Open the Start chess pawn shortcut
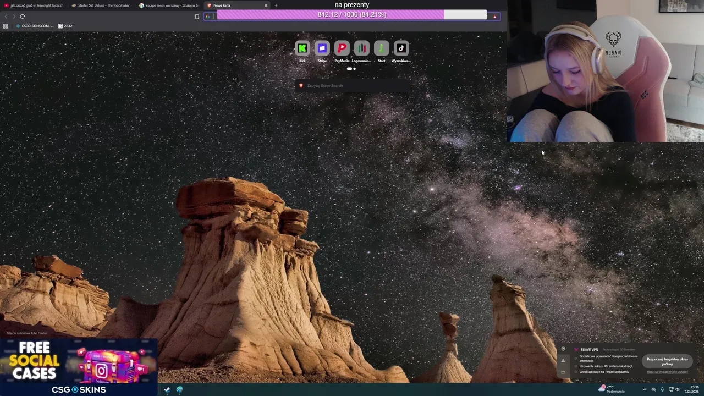704x396 pixels. [x=381, y=48]
